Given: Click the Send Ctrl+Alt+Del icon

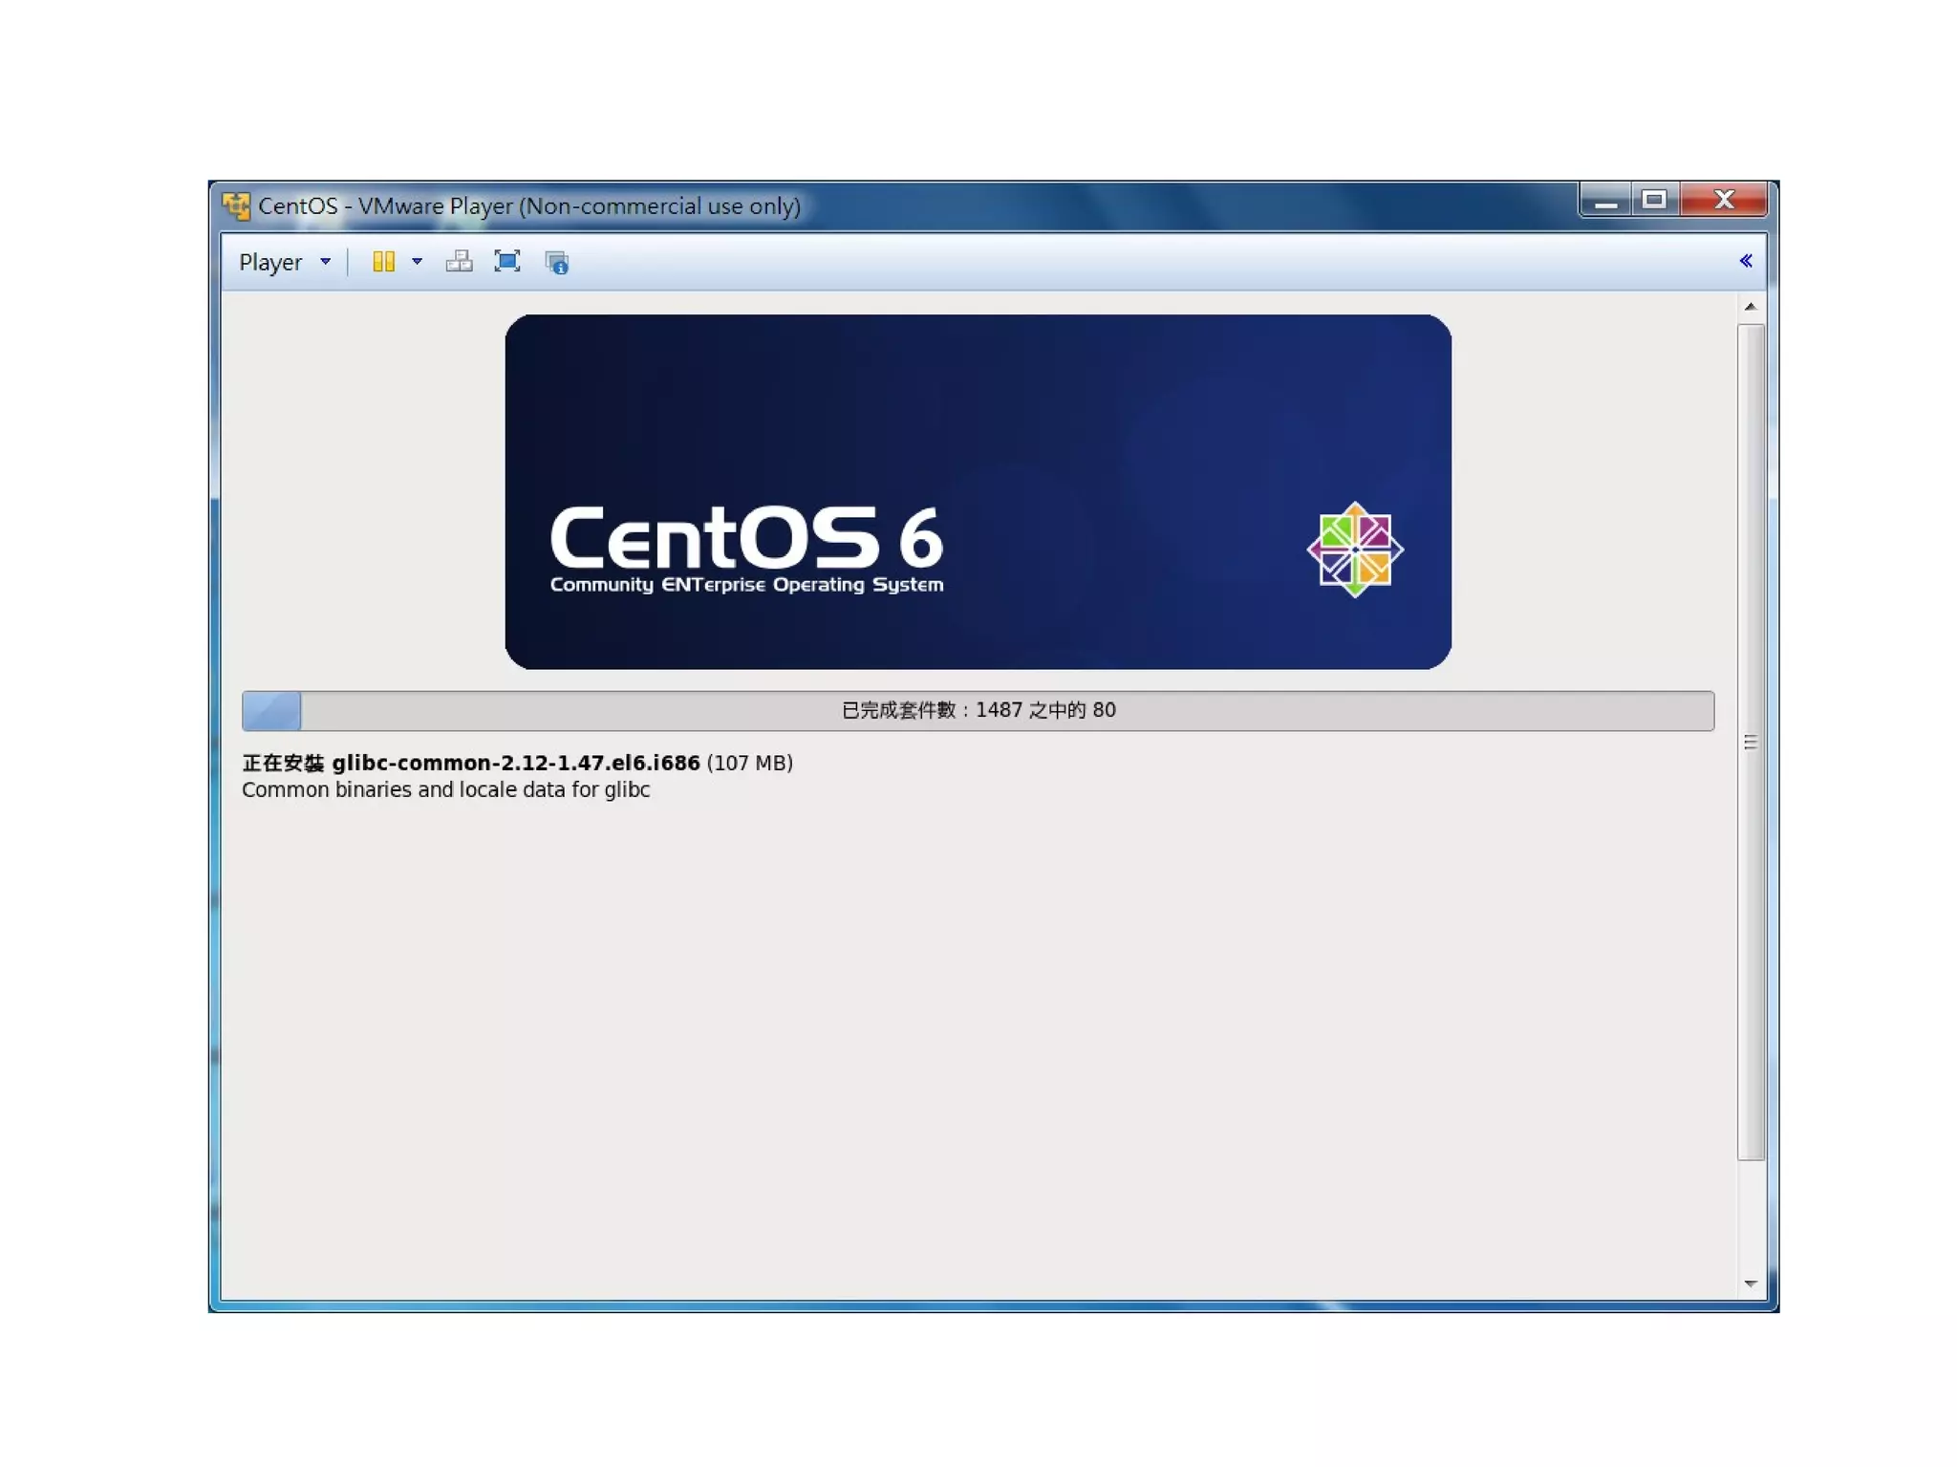Looking at the screenshot, I should (460, 261).
